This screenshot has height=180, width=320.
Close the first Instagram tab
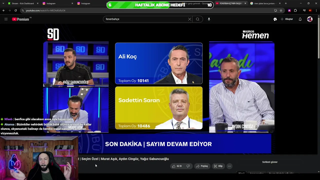(72, 3)
